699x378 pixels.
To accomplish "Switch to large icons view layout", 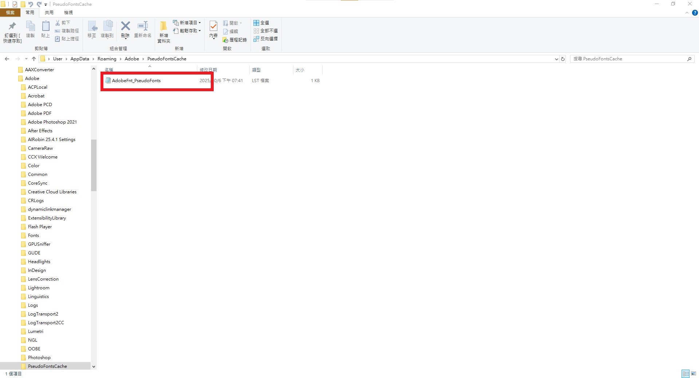I will (694, 374).
